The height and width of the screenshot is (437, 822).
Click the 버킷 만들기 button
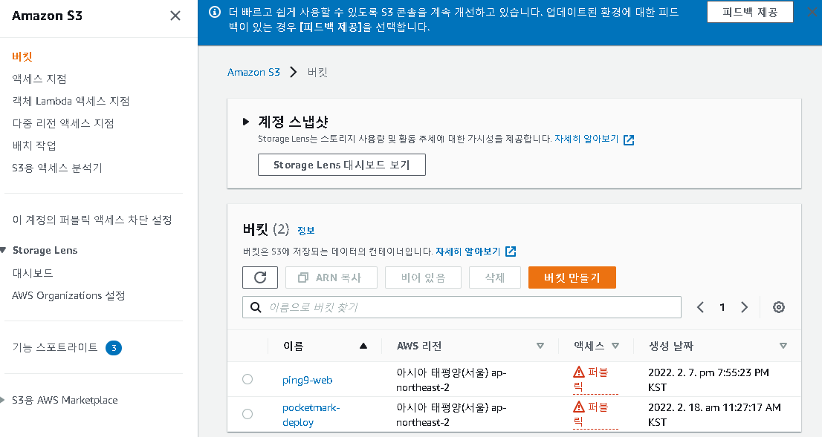[x=572, y=277]
